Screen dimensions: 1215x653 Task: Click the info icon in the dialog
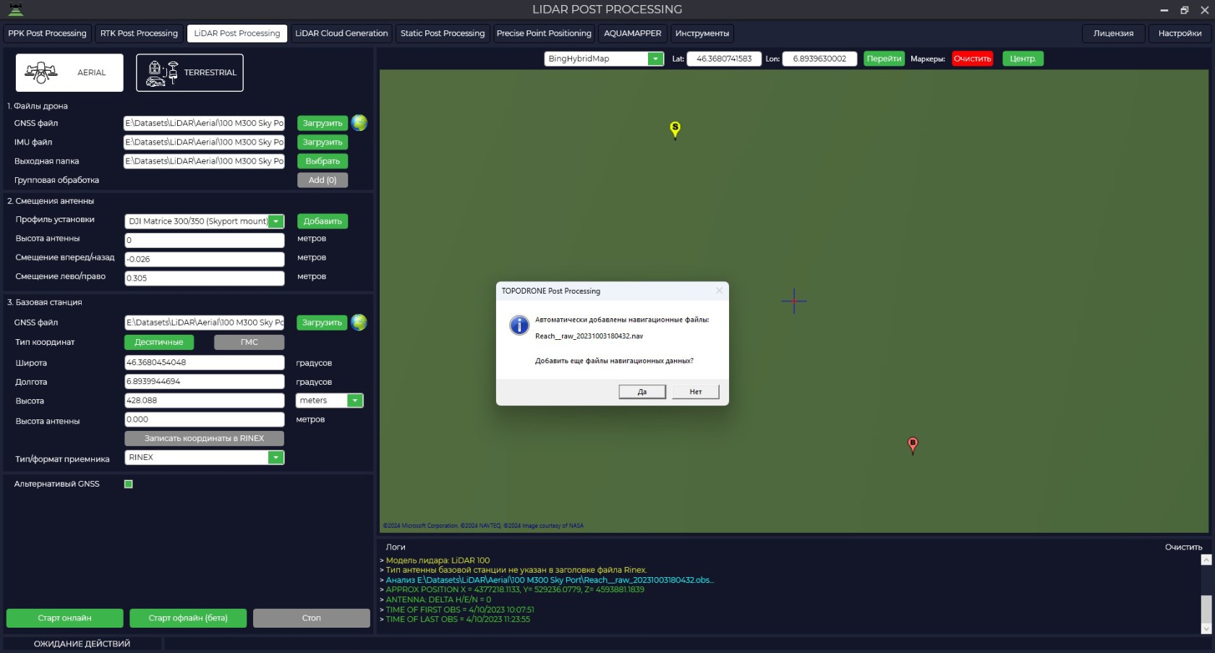519,325
